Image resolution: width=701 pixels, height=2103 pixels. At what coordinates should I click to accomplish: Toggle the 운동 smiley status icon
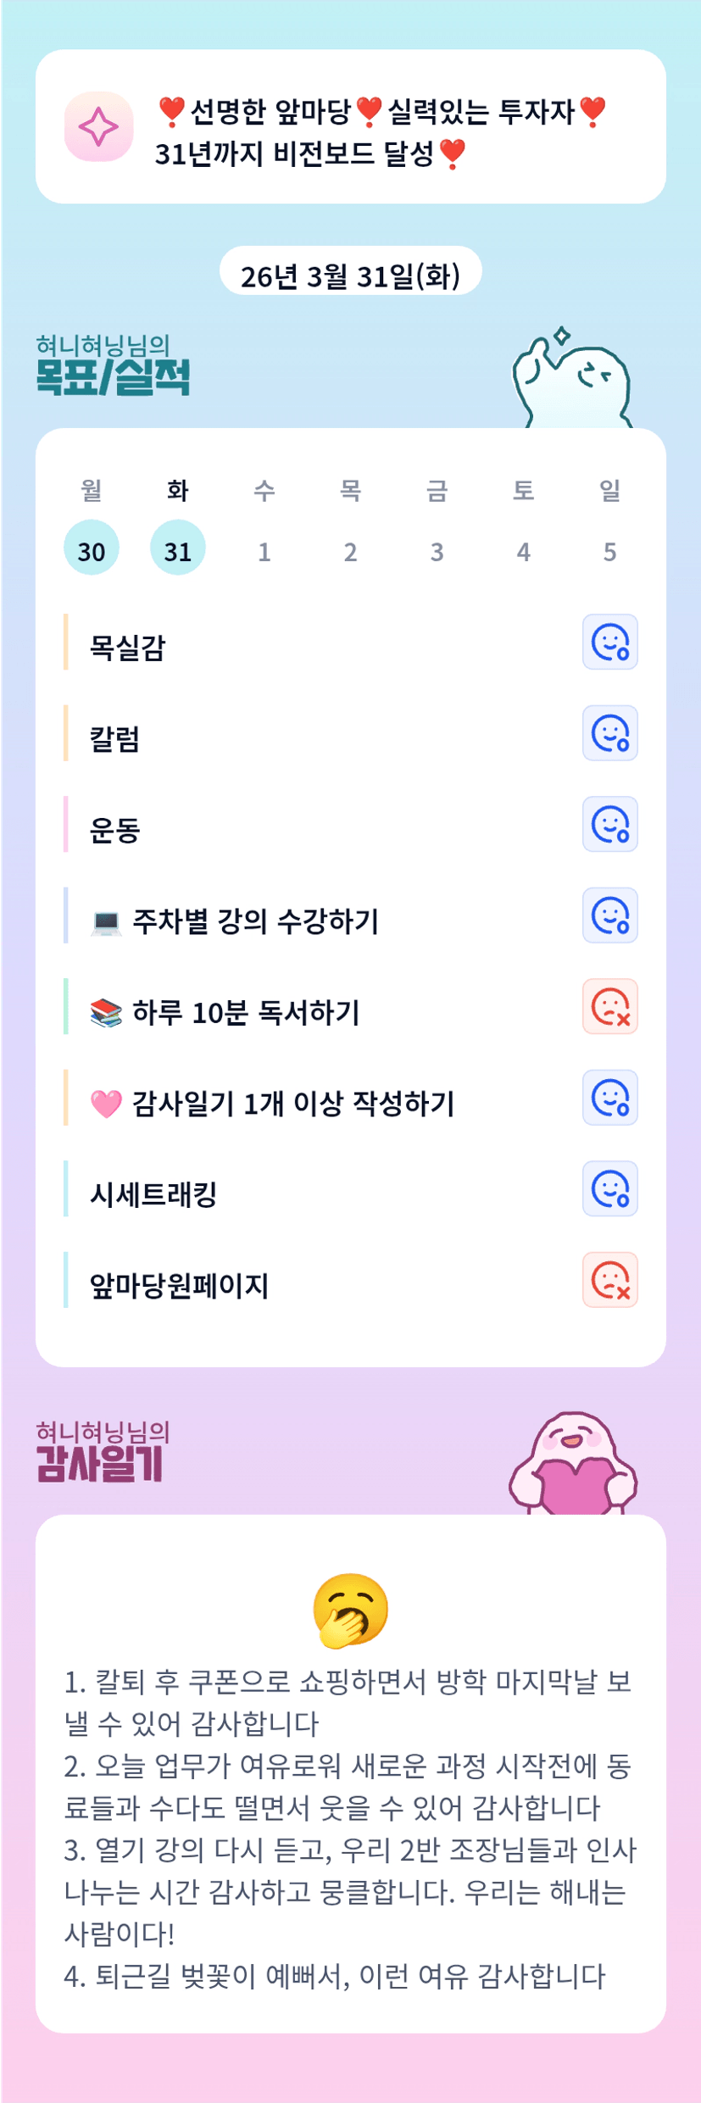[609, 824]
